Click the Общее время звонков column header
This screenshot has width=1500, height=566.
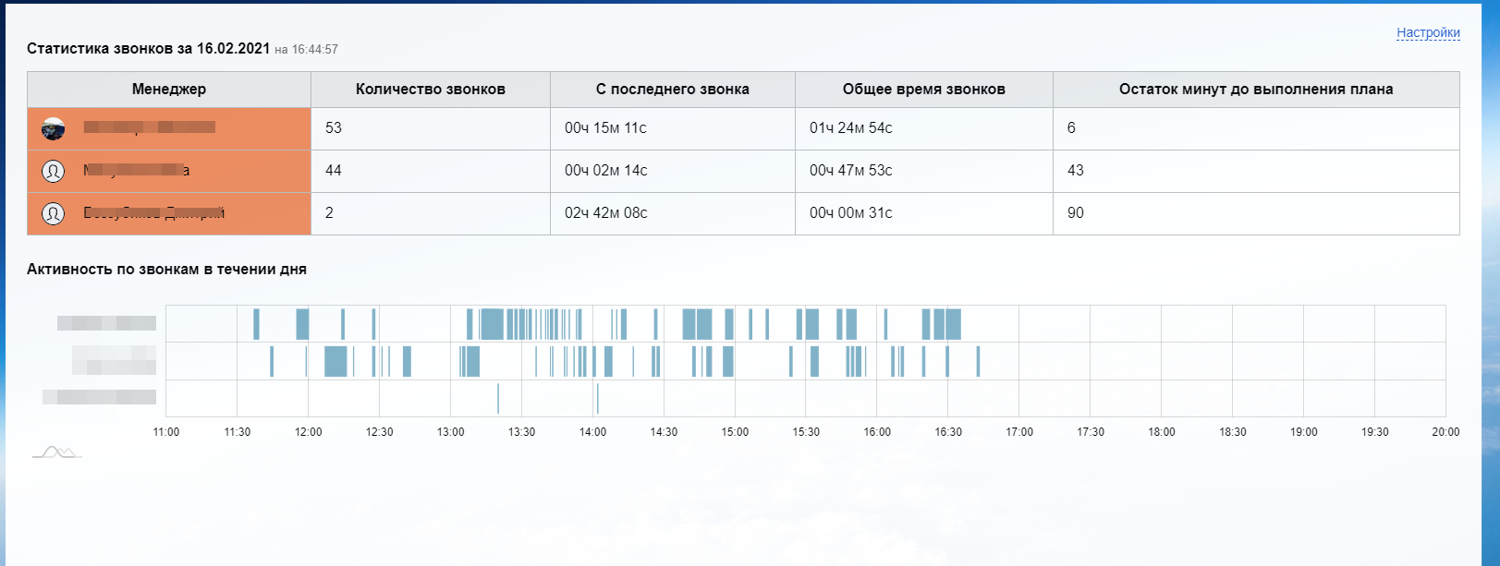pos(924,90)
